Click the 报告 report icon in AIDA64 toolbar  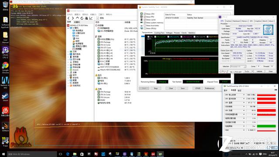[98, 18]
